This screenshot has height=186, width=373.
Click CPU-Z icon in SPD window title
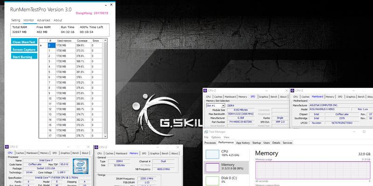pyautogui.click(x=206, y=91)
